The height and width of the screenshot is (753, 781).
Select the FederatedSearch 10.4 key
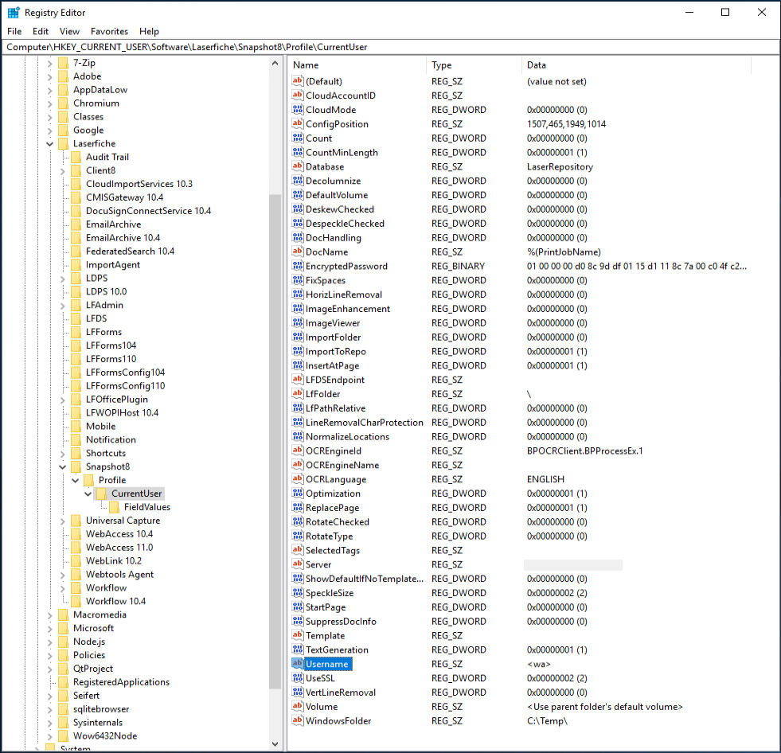click(x=130, y=251)
